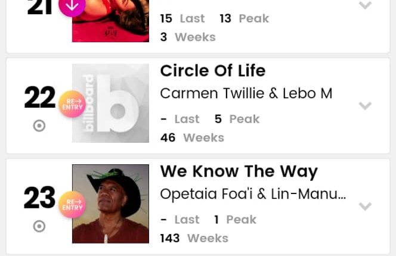Open the Billboard placeholder cover for Circle Of Life
The image size is (396, 256).
pos(110,103)
